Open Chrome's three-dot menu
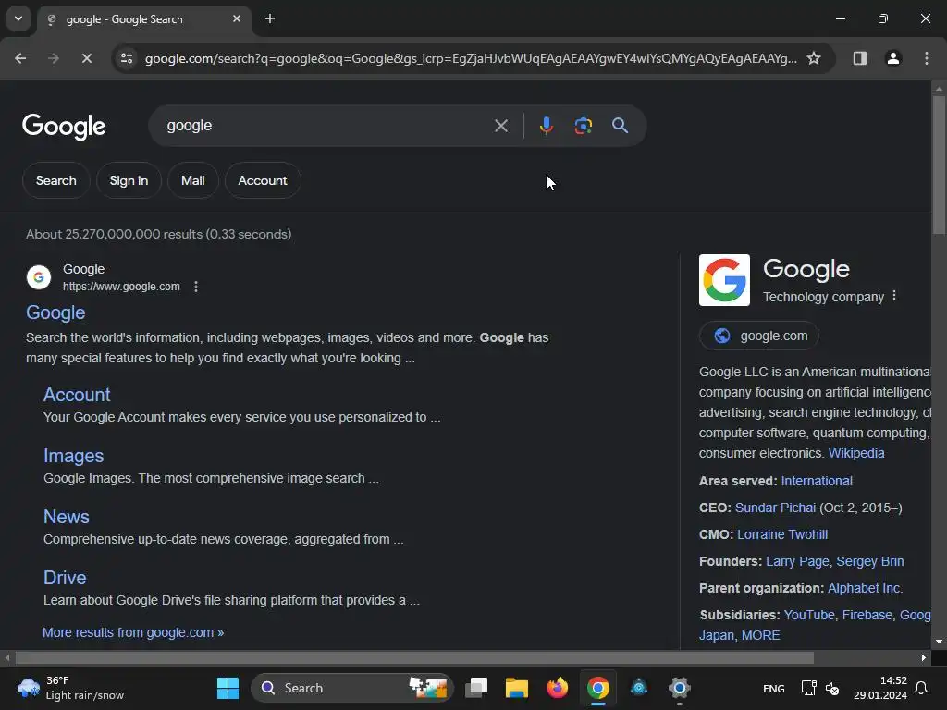This screenshot has width=947, height=710. [927, 58]
